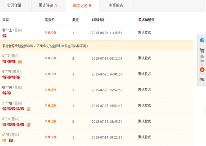Click price ¥9.90 in 发**上 row

50,33
